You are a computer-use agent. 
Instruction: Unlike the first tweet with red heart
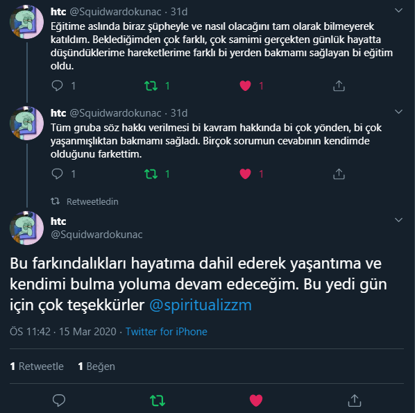[245, 86]
